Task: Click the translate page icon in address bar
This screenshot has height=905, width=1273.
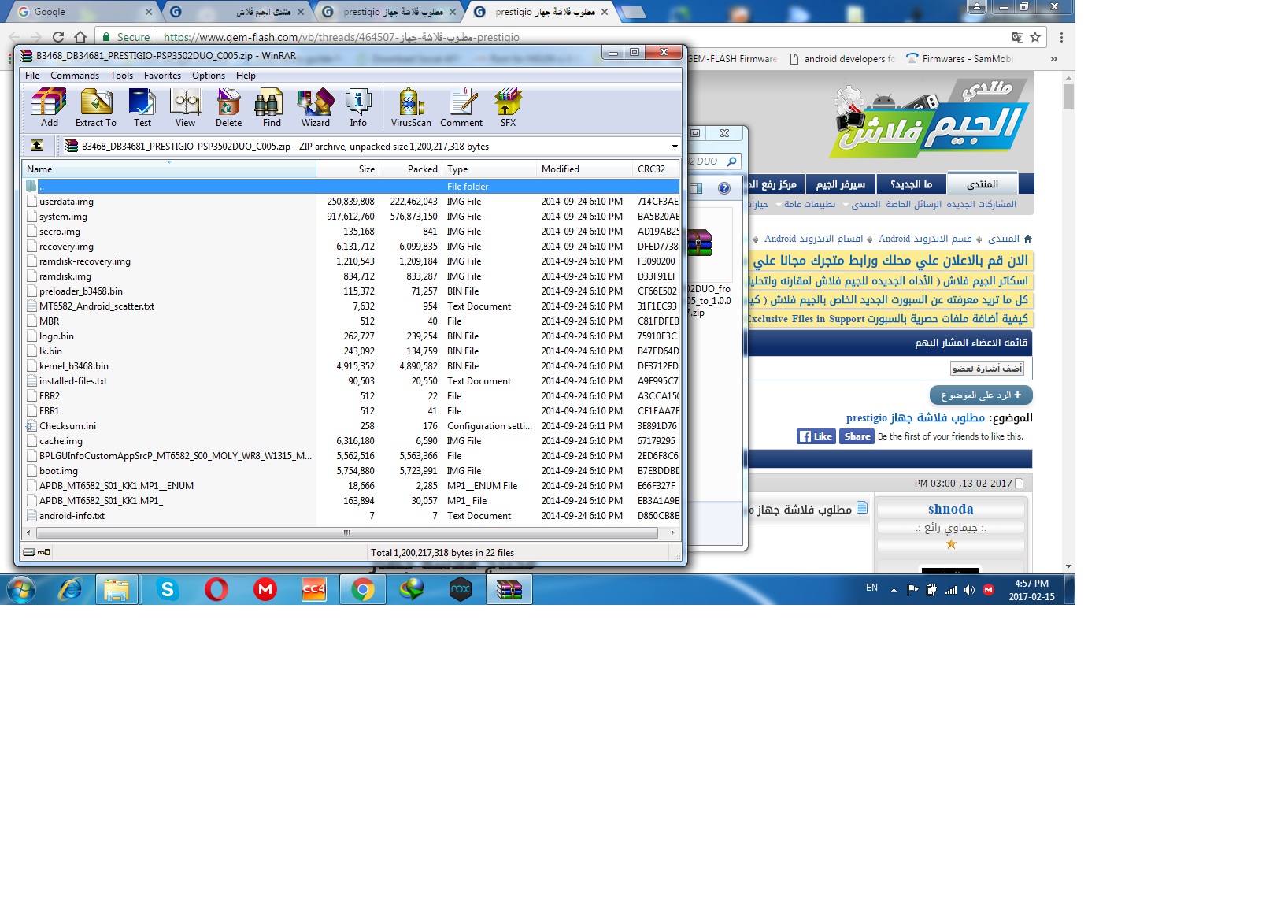Action: coord(1017,37)
